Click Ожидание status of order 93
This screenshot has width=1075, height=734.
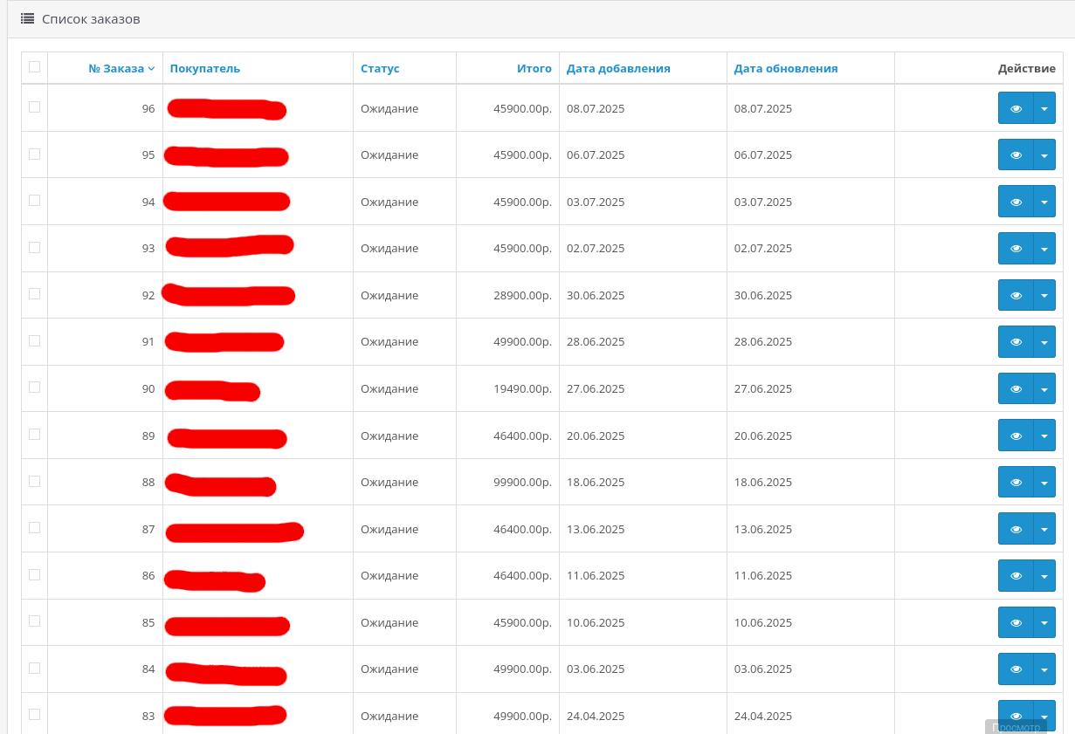click(389, 248)
